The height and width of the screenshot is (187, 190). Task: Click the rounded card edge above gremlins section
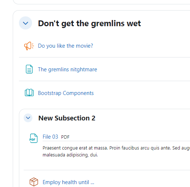[x=101, y=4]
